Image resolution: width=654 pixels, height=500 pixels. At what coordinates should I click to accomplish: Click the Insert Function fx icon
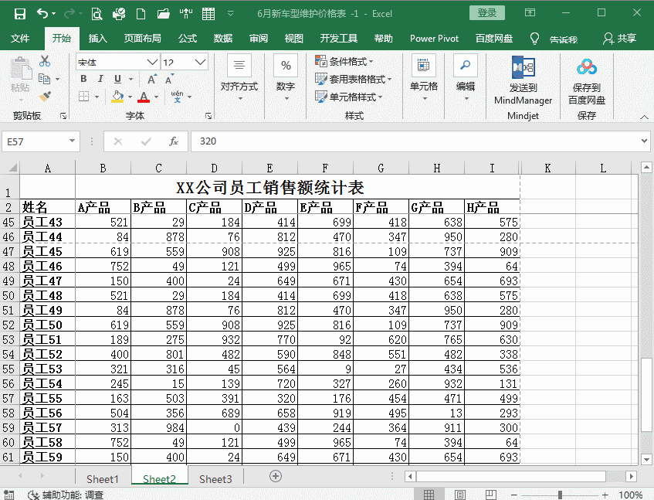pos(174,141)
